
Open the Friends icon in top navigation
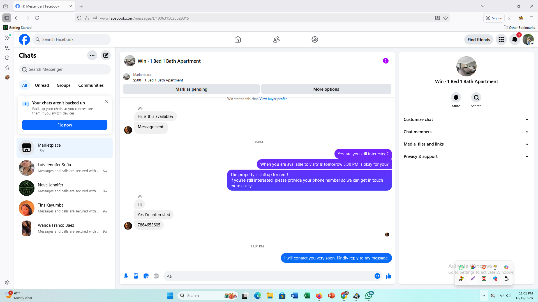point(276,39)
